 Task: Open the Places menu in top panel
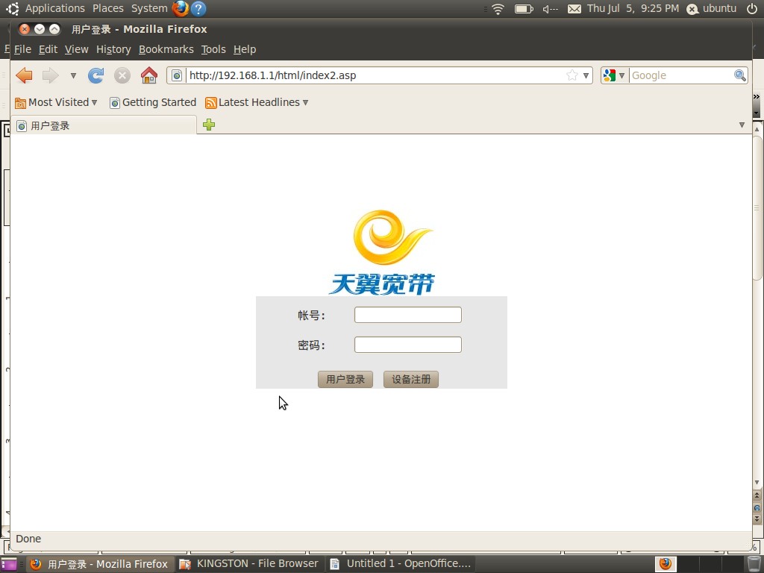[108, 8]
